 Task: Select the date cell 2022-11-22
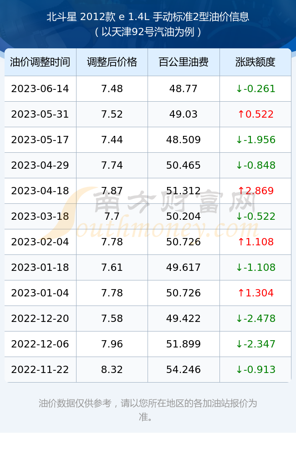[40, 370]
